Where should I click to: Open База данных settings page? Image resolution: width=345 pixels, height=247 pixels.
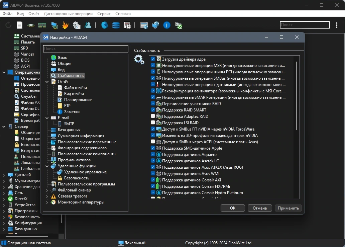[x=69, y=130]
